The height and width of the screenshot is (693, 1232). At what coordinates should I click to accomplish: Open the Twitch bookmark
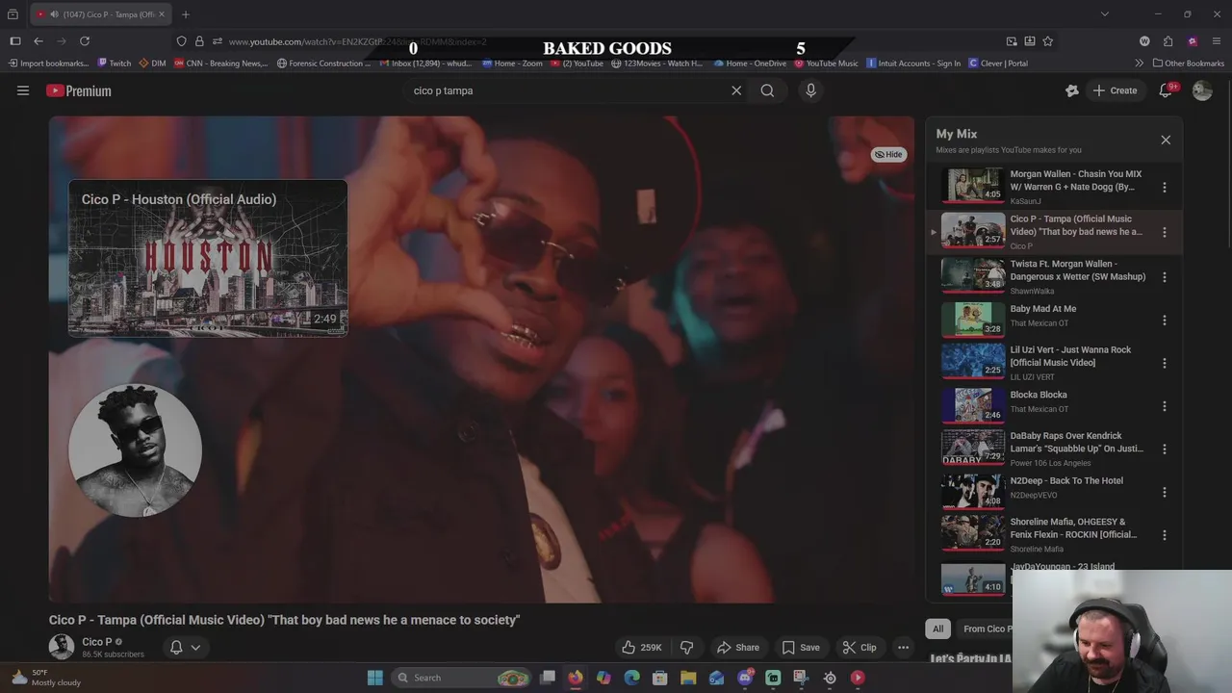[115, 64]
